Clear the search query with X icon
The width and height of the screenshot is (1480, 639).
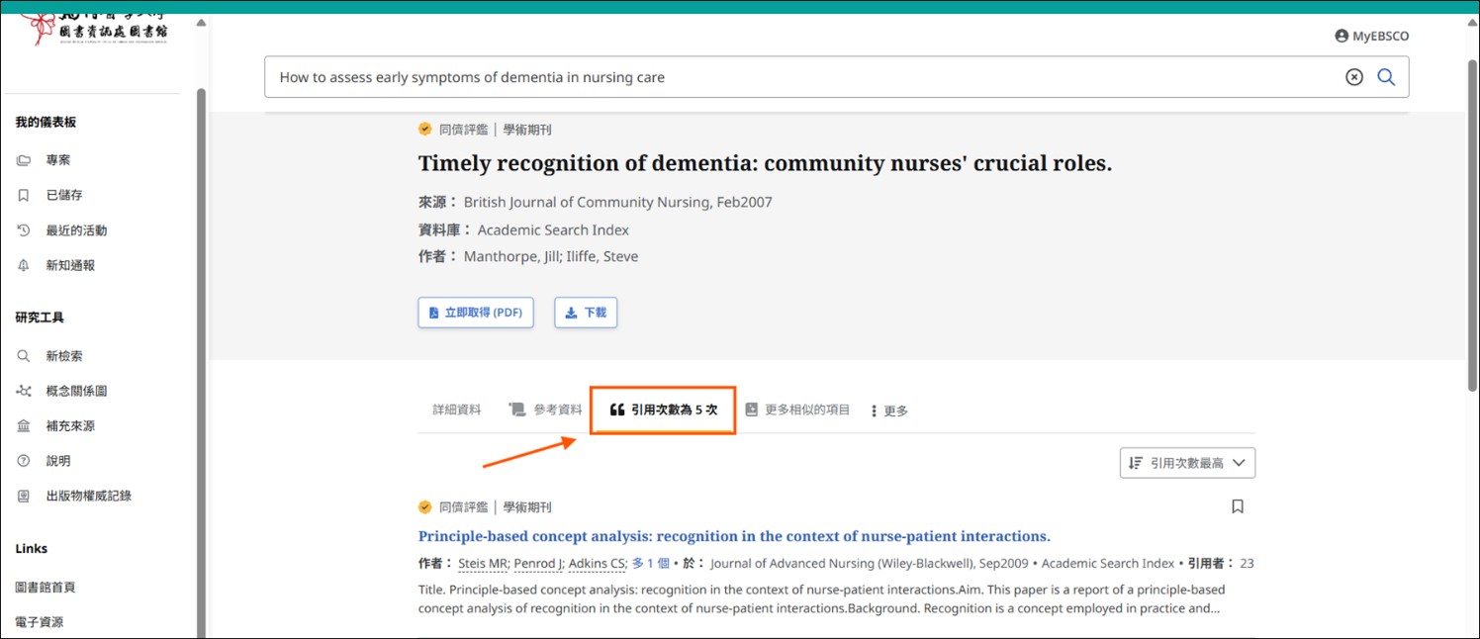1353,77
